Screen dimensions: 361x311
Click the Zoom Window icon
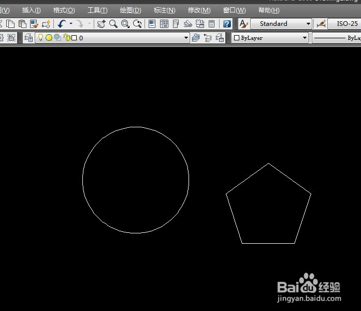125,24
